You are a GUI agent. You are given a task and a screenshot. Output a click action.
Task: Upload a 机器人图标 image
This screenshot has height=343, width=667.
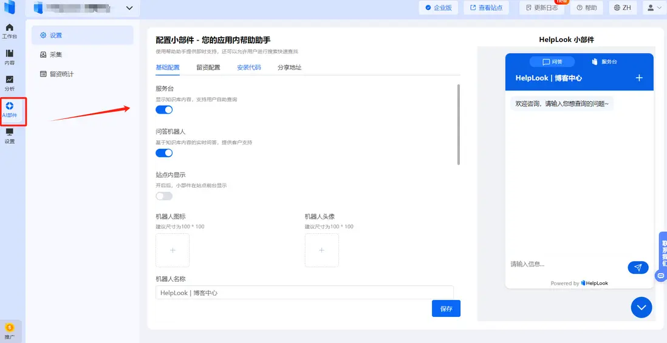[173, 250]
